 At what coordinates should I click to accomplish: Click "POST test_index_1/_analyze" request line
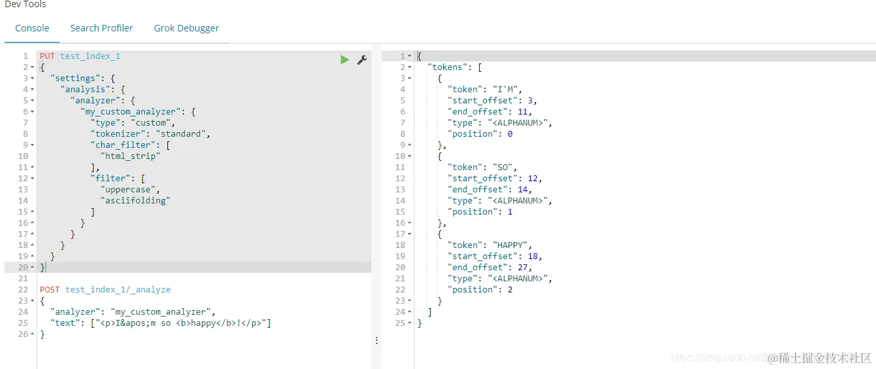click(x=105, y=290)
